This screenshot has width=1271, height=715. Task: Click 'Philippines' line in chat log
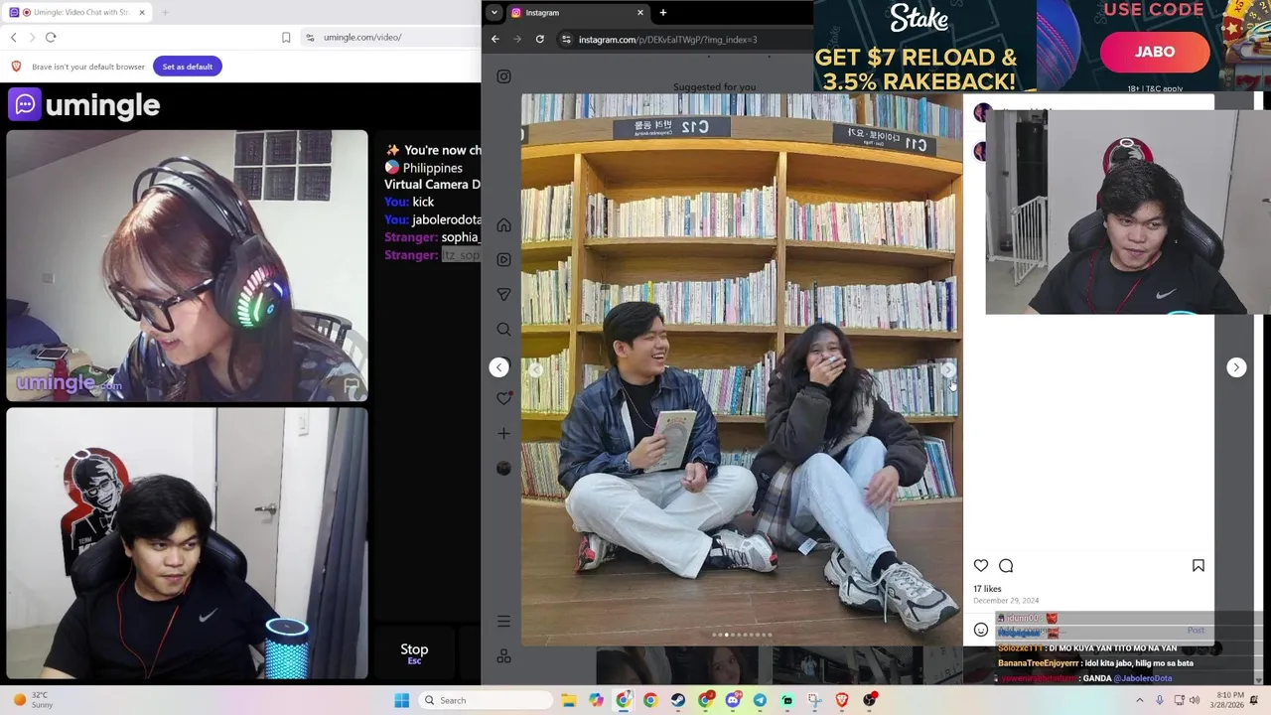click(424, 168)
